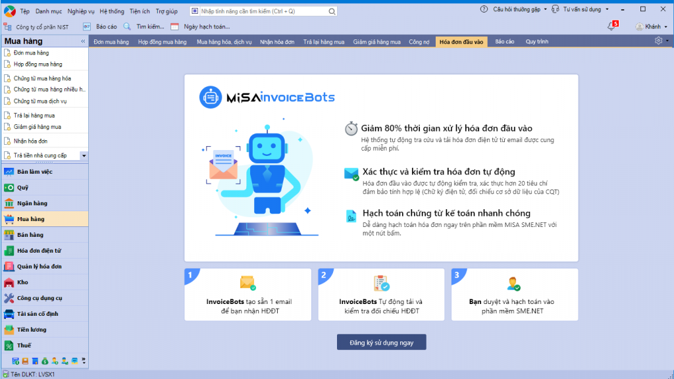Switch to Nhận hóa đơn tab

tap(277, 41)
